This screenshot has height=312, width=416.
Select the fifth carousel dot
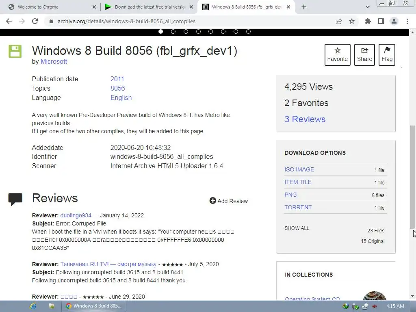click(x=211, y=32)
